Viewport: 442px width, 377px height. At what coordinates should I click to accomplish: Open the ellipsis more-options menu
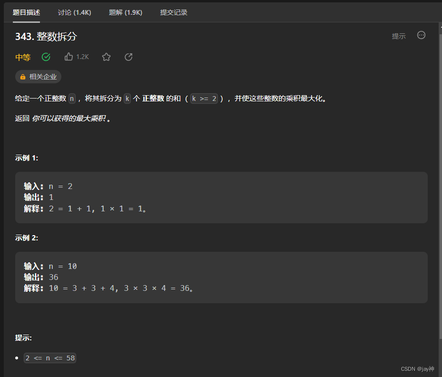pyautogui.click(x=421, y=35)
